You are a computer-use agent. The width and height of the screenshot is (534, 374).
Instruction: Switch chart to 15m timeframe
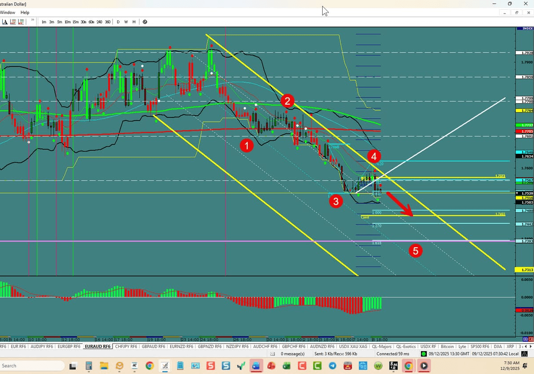click(x=75, y=21)
